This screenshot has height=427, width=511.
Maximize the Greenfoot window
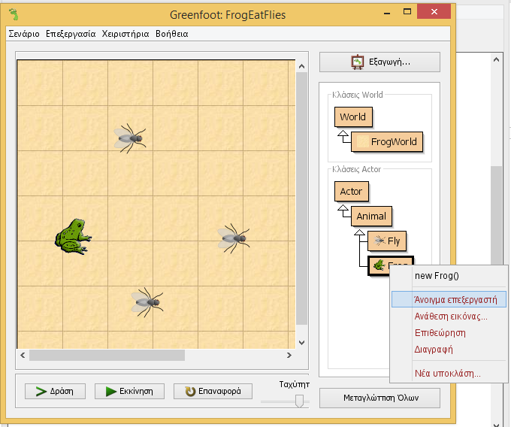click(407, 12)
